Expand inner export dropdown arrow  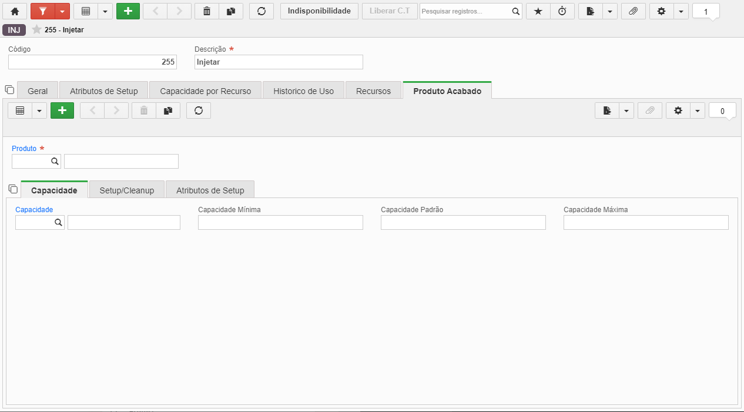click(626, 110)
